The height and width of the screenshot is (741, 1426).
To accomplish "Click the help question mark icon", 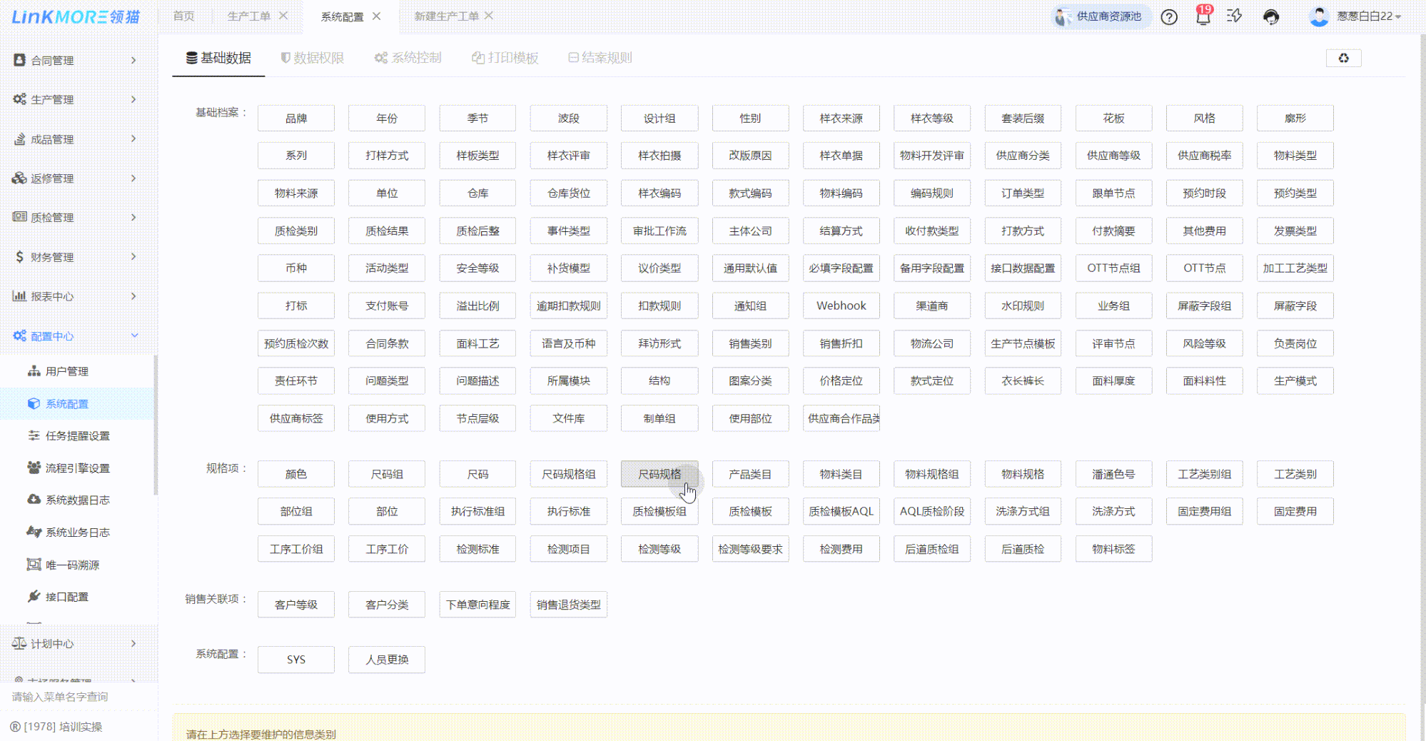I will pyautogui.click(x=1168, y=17).
